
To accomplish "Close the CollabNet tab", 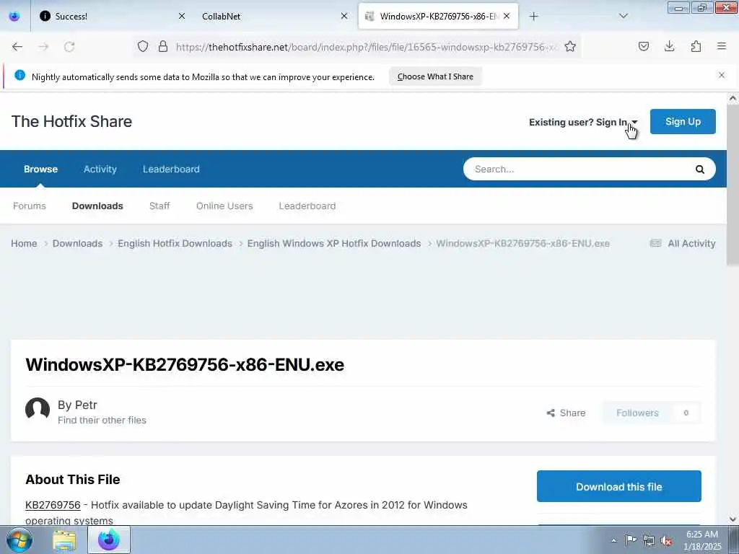I will (344, 16).
